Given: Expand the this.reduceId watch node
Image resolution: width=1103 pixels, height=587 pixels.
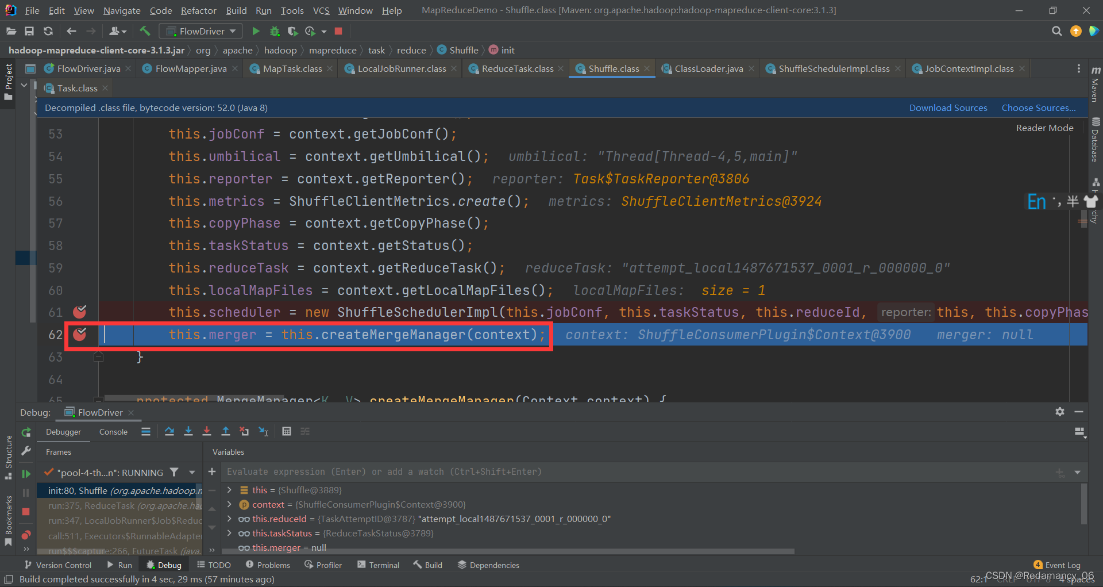Looking at the screenshot, I should pos(229,519).
